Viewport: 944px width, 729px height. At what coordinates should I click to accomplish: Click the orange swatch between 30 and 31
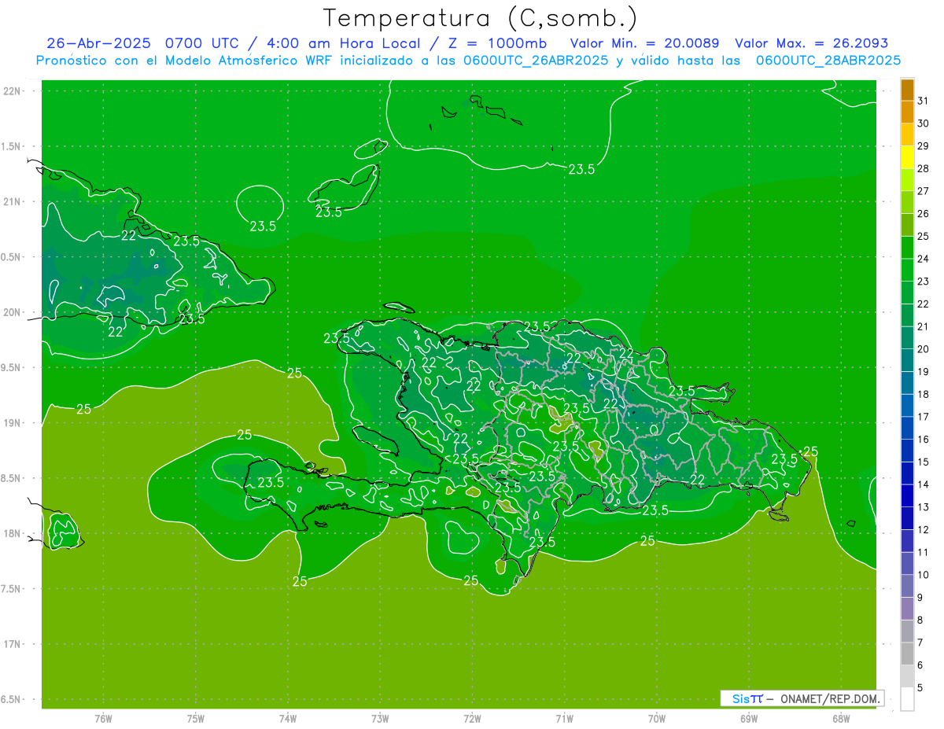(907, 112)
